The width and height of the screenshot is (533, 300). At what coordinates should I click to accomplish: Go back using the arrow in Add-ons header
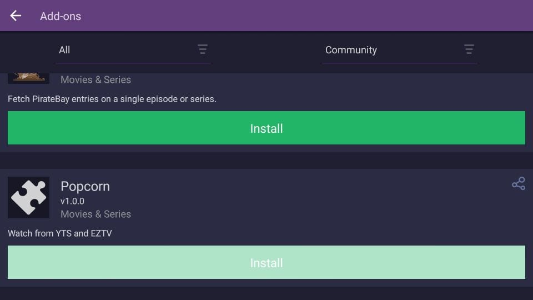click(16, 16)
